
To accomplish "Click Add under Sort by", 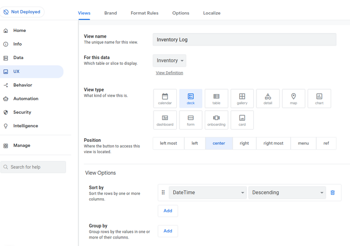I will (168, 211).
